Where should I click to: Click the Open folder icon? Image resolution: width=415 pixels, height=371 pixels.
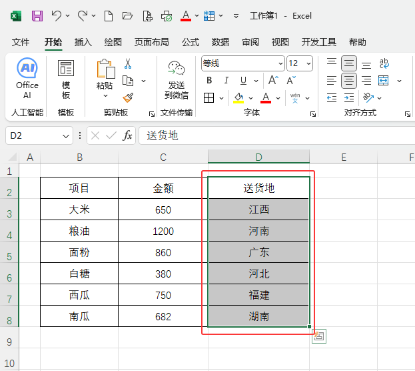(127, 16)
